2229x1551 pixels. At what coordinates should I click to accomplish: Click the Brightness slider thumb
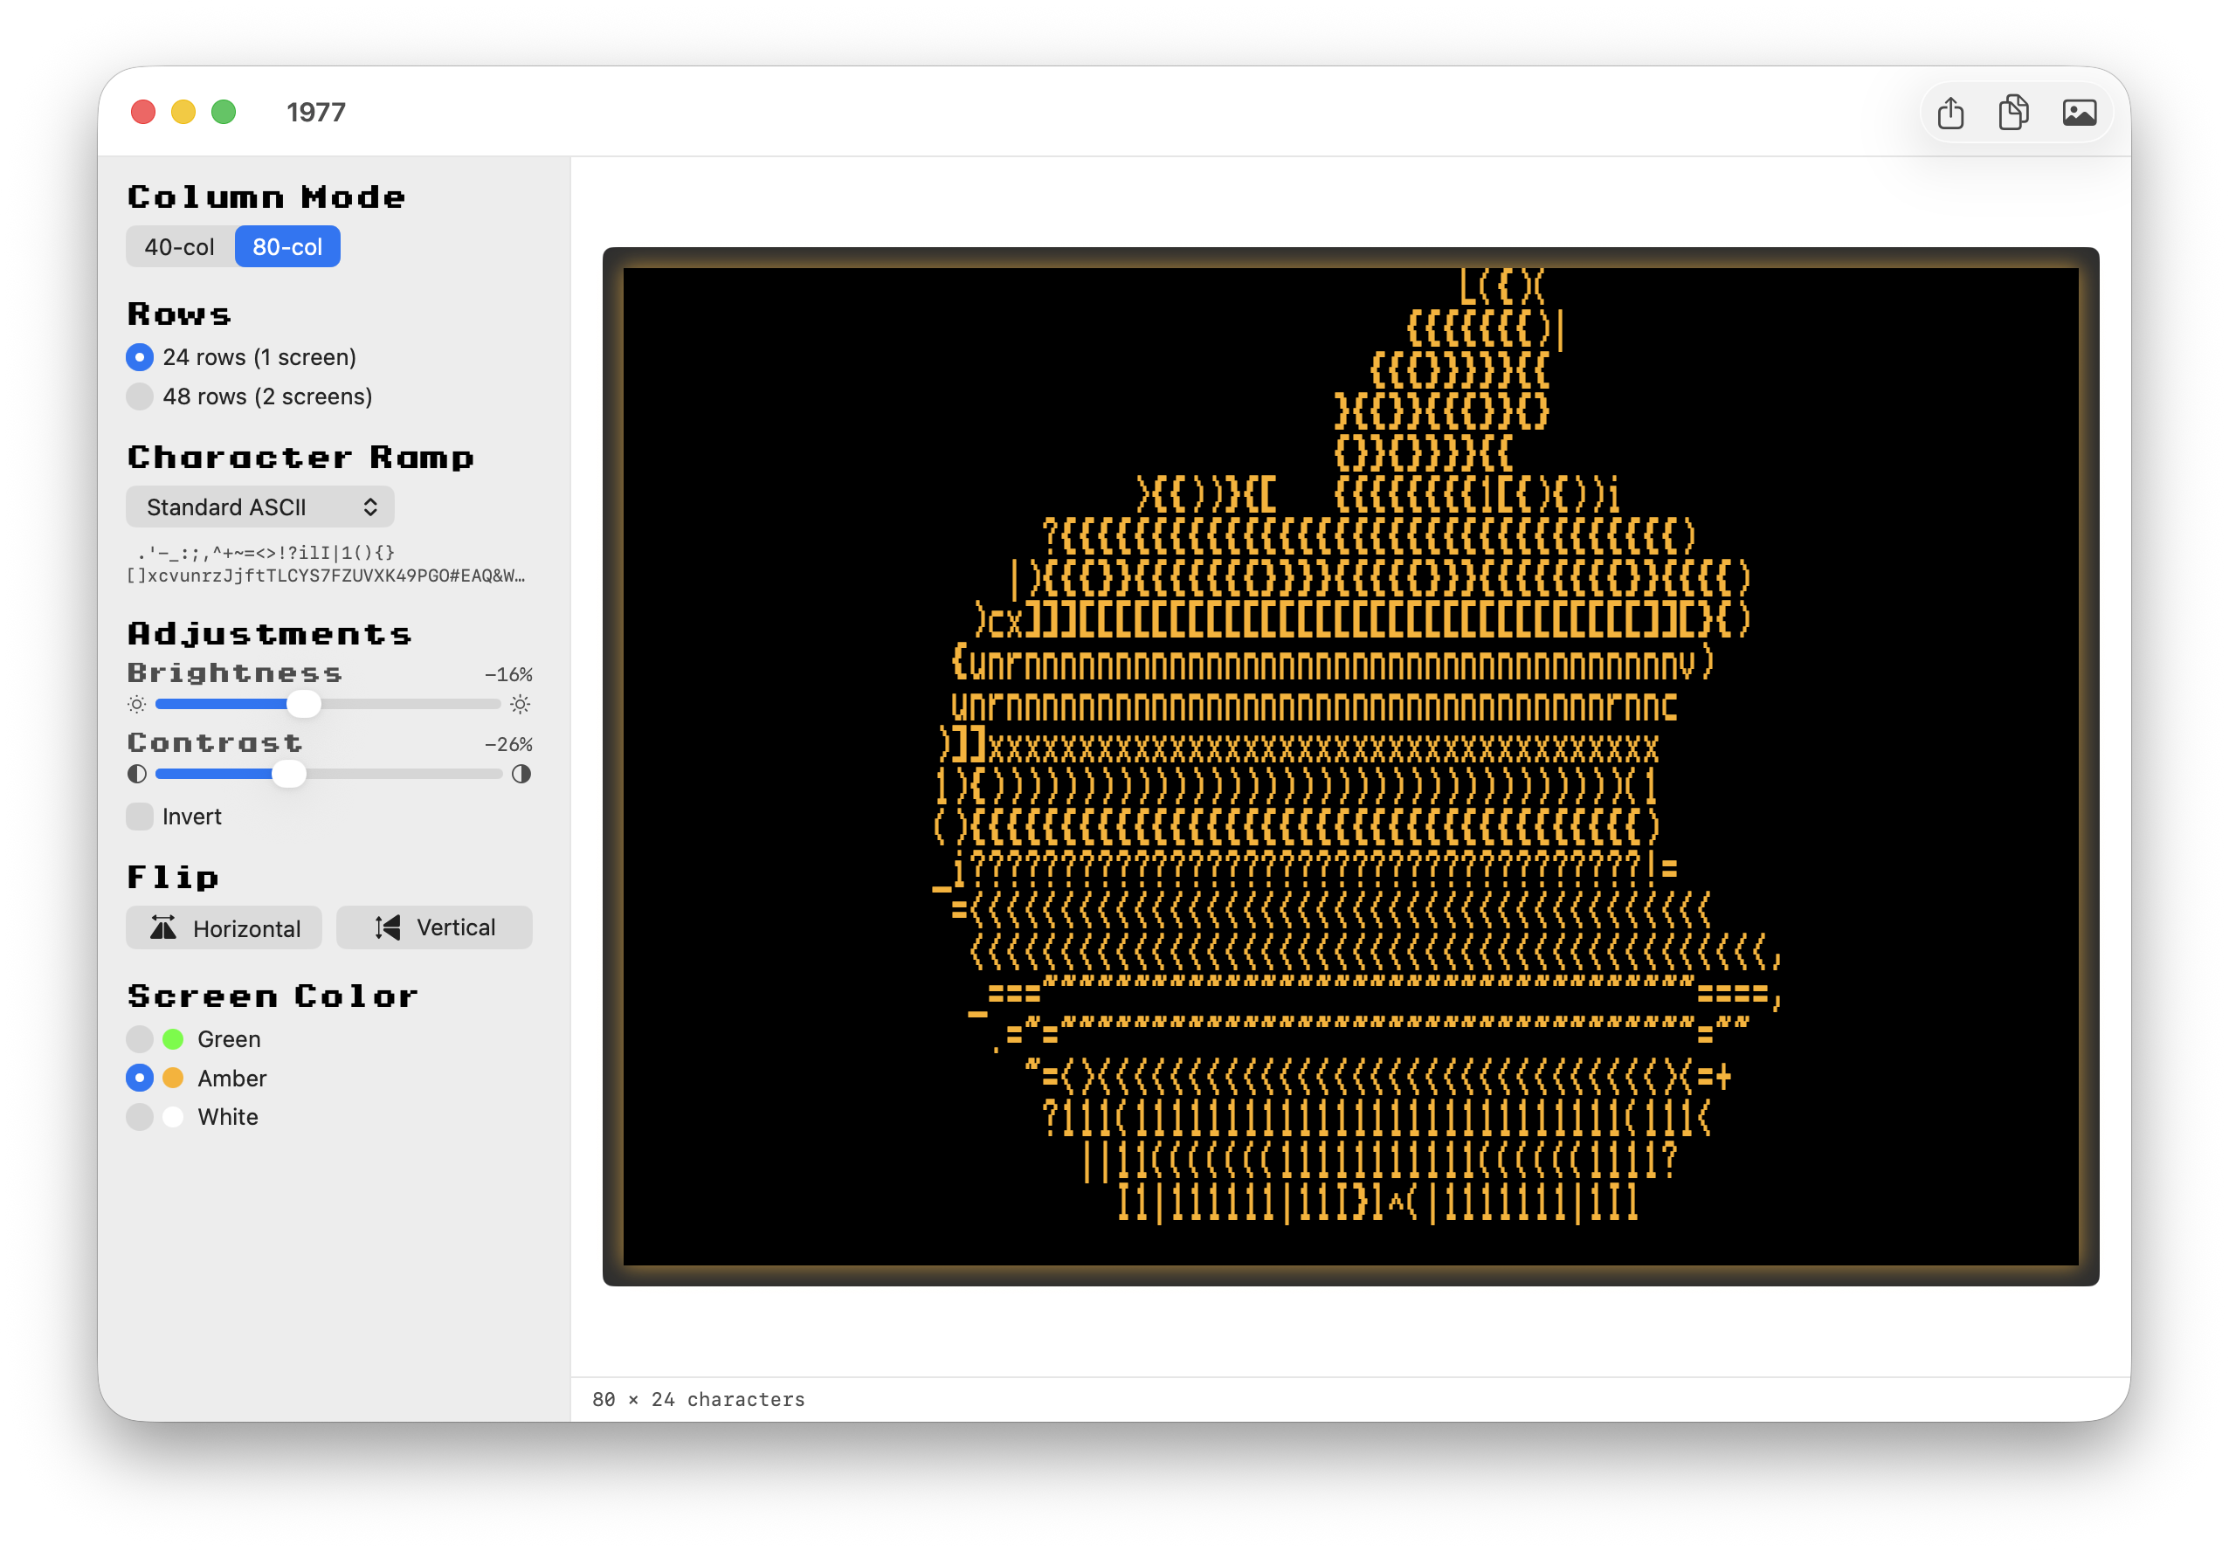(304, 704)
